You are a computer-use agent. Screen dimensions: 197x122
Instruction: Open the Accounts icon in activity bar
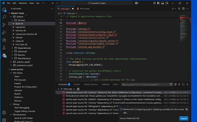pyautogui.click(x=4, y=113)
